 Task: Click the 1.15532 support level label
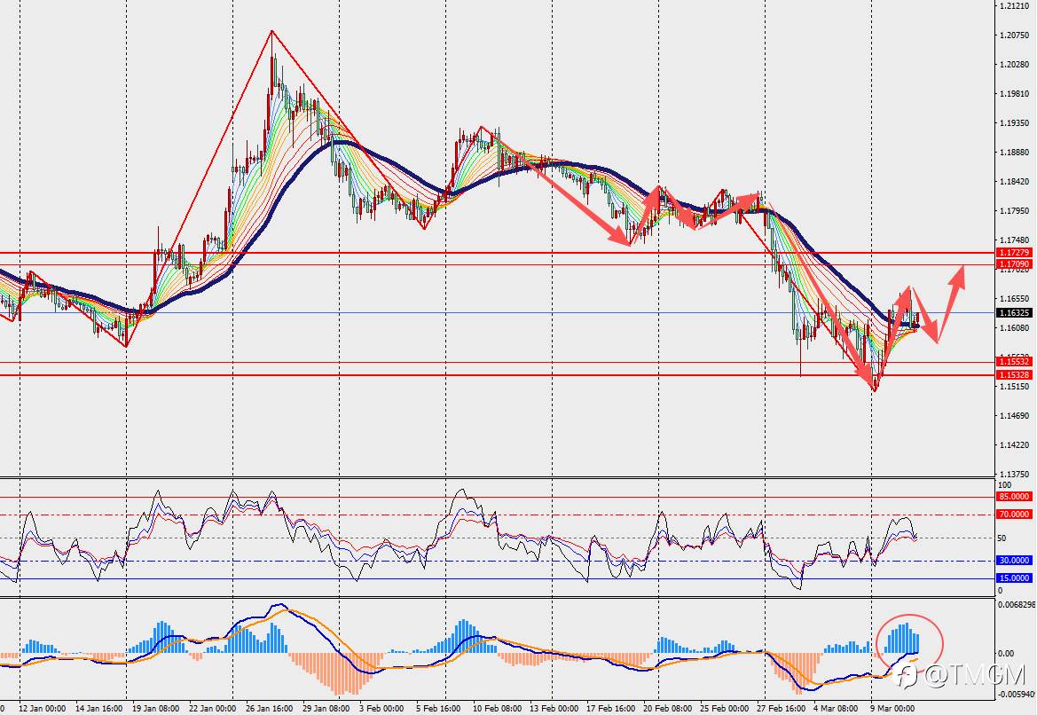1014,362
